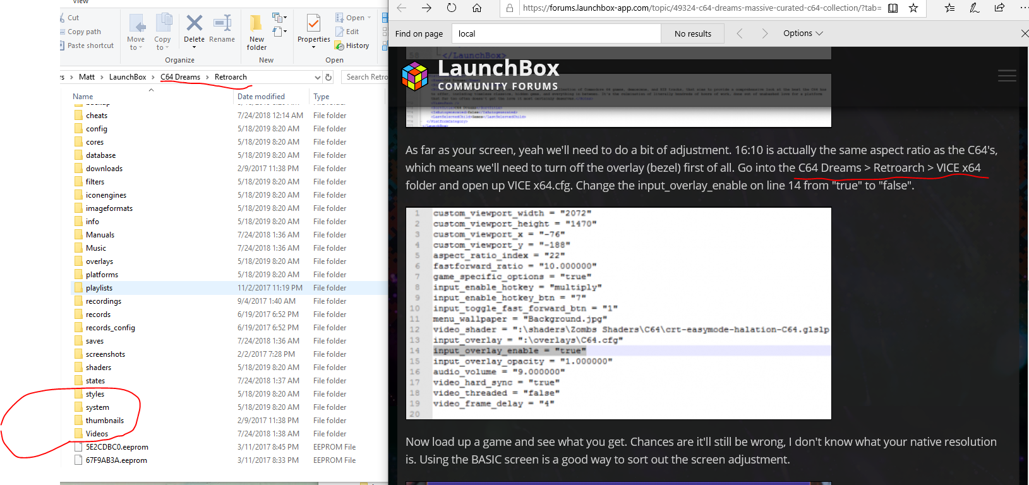Go back in the browser
Screen dimensions: 1029x485
pyautogui.click(x=401, y=8)
